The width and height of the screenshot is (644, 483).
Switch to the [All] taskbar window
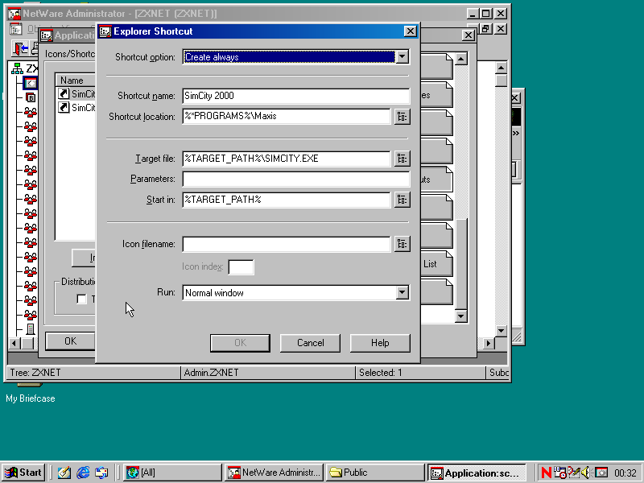(171, 473)
